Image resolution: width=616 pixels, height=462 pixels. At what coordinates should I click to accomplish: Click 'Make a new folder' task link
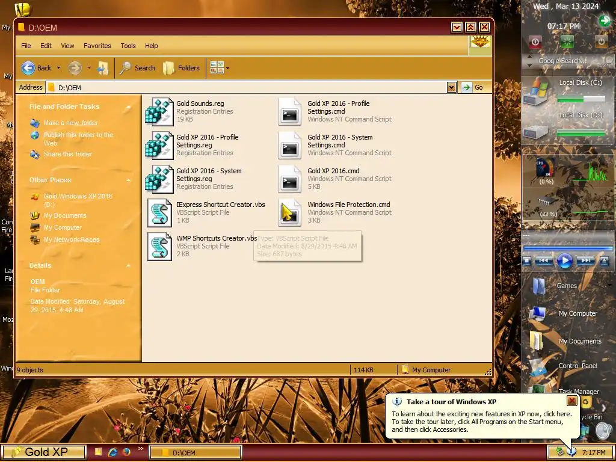click(x=71, y=123)
